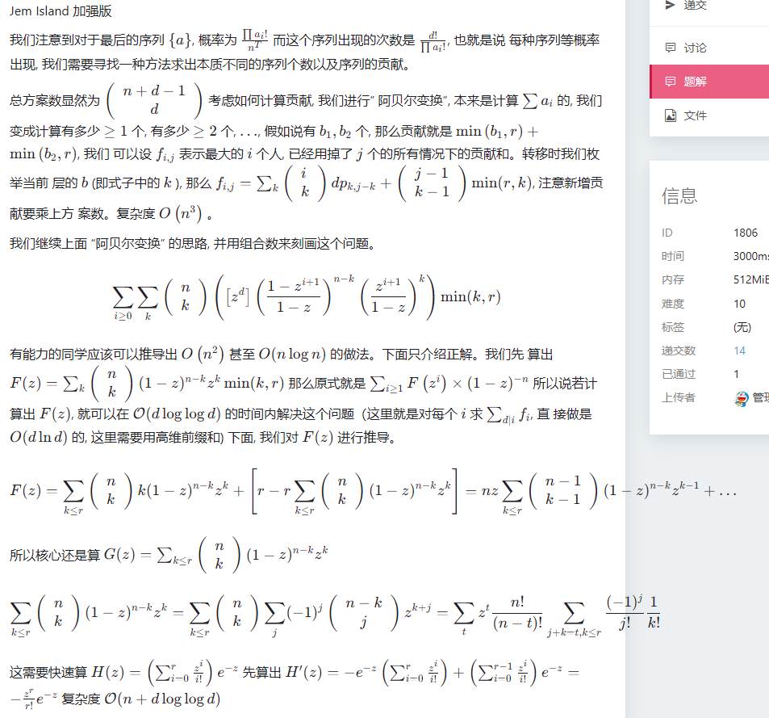This screenshot has width=769, height=718.
Task: Click the difficulty value 10
Action: pyautogui.click(x=740, y=304)
